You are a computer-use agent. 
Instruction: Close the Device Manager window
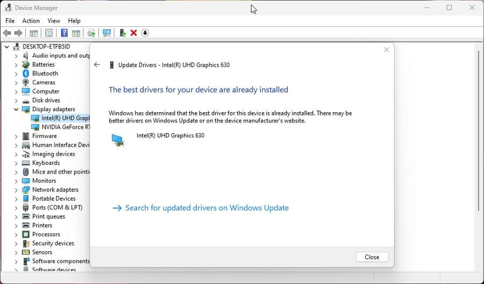click(x=472, y=8)
